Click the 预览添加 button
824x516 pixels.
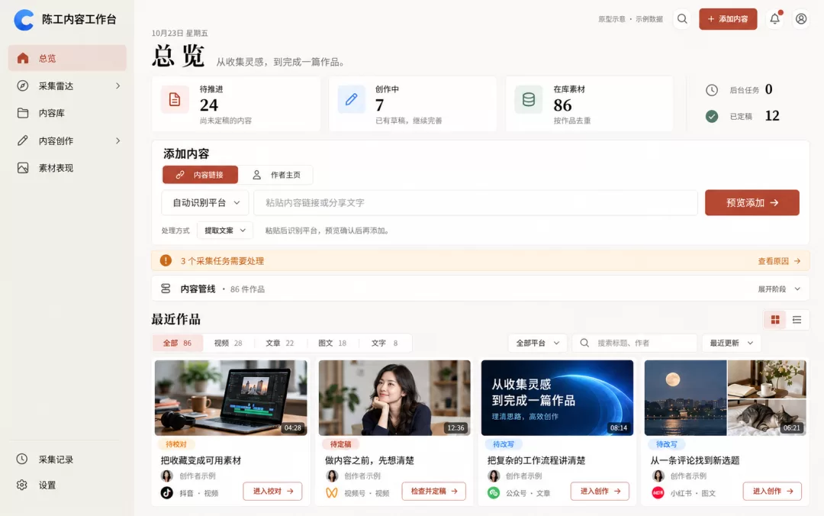pos(752,202)
